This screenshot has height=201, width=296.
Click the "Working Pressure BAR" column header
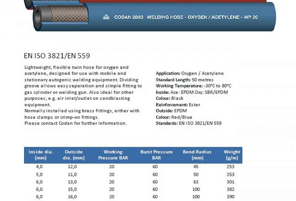click(x=113, y=155)
